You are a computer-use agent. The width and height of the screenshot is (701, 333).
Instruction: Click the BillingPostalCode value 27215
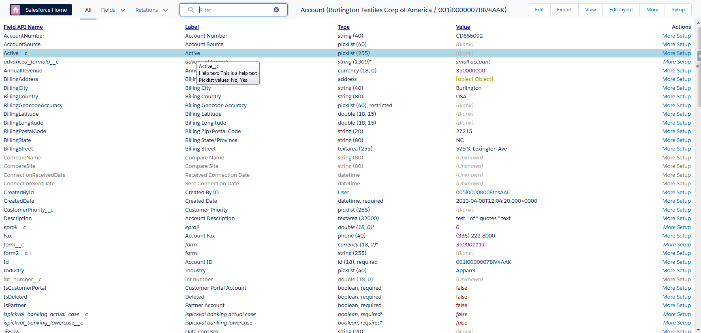click(464, 132)
